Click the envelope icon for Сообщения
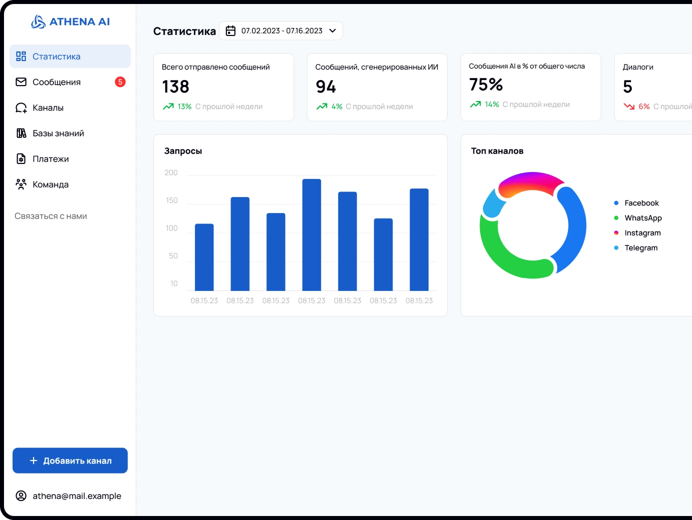Viewport: 692px width, 520px height. (21, 82)
